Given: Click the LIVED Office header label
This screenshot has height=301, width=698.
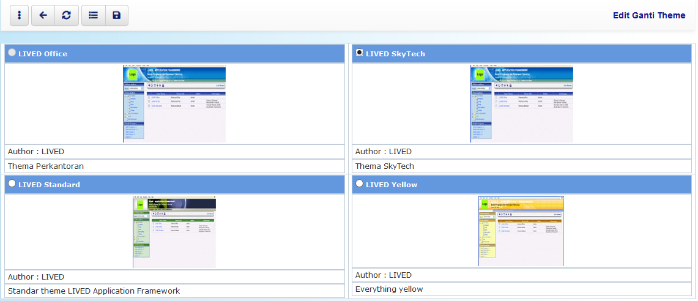Looking at the screenshot, I should 43,54.
